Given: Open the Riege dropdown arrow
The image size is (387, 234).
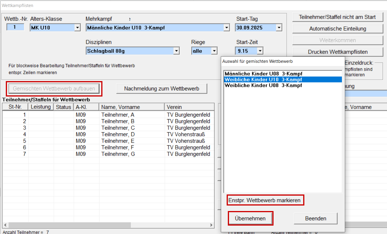Looking at the screenshot, I should pyautogui.click(x=214, y=51).
